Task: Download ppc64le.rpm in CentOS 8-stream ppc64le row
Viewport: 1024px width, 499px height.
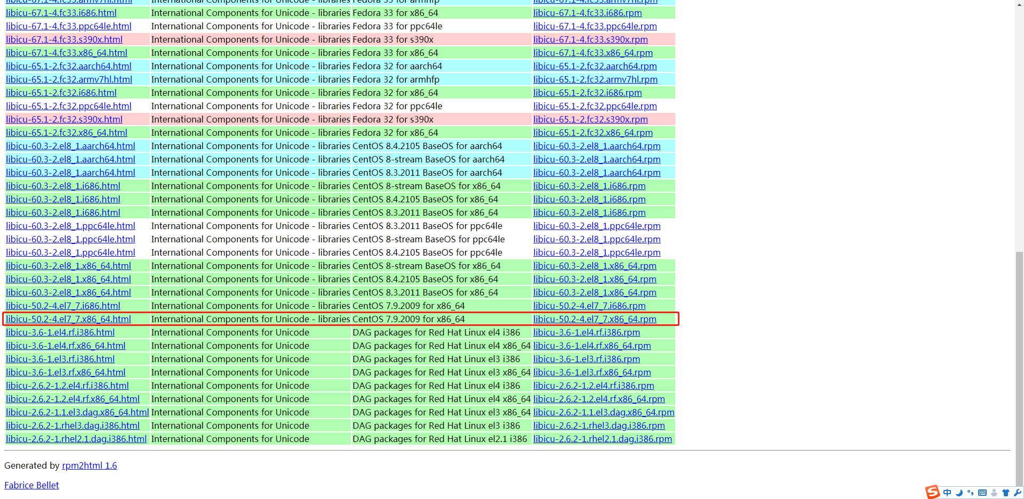Action: click(x=597, y=239)
